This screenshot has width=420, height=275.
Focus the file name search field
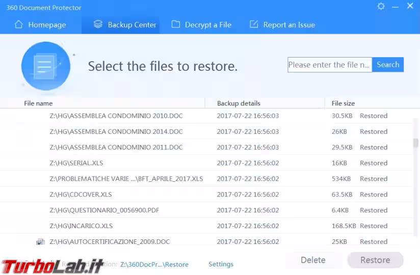330,65
